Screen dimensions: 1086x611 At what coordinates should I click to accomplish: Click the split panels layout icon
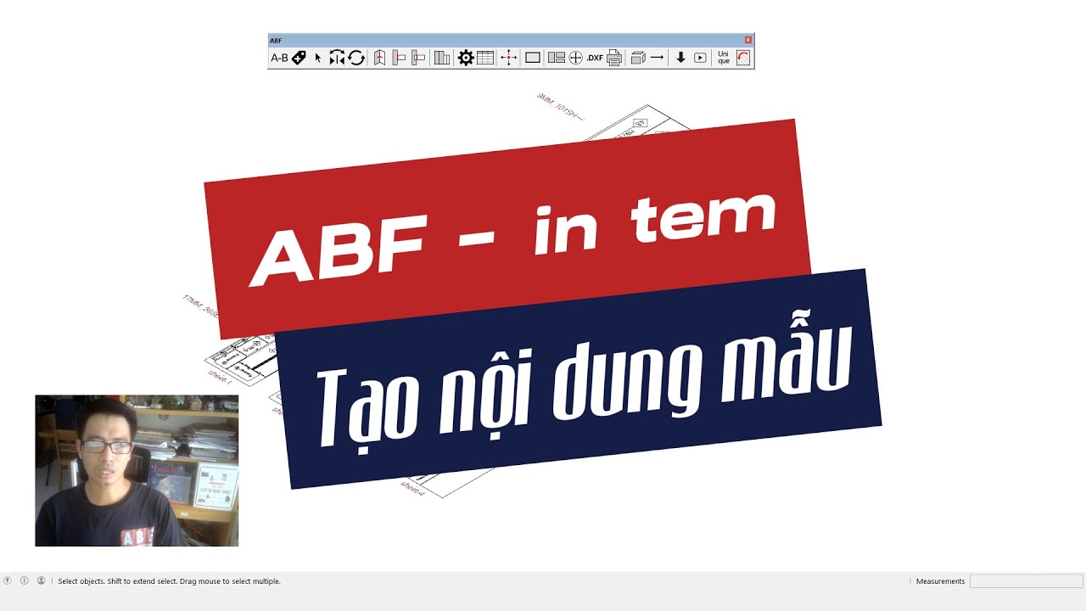pos(557,58)
